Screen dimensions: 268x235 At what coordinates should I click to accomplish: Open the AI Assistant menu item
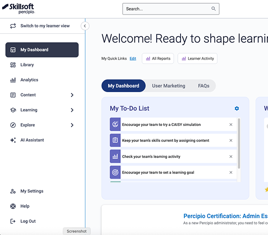coord(32,140)
